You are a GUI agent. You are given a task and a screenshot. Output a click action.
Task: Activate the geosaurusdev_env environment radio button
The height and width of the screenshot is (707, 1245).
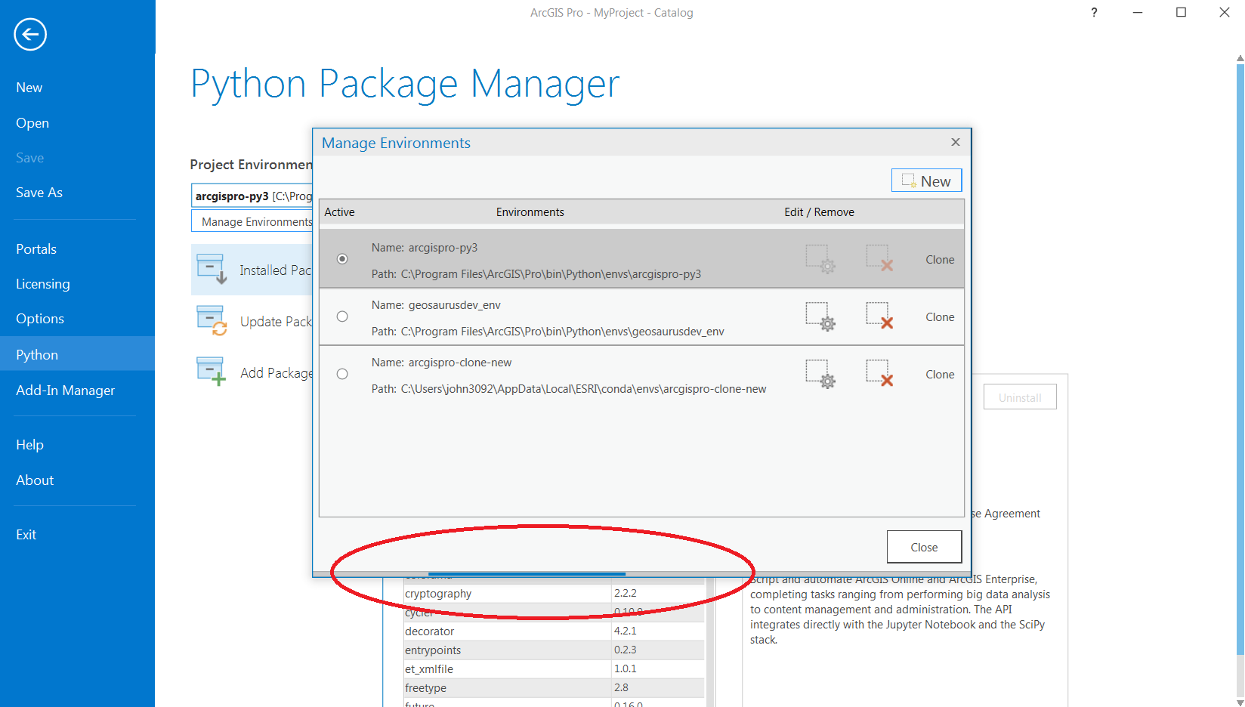pyautogui.click(x=342, y=316)
